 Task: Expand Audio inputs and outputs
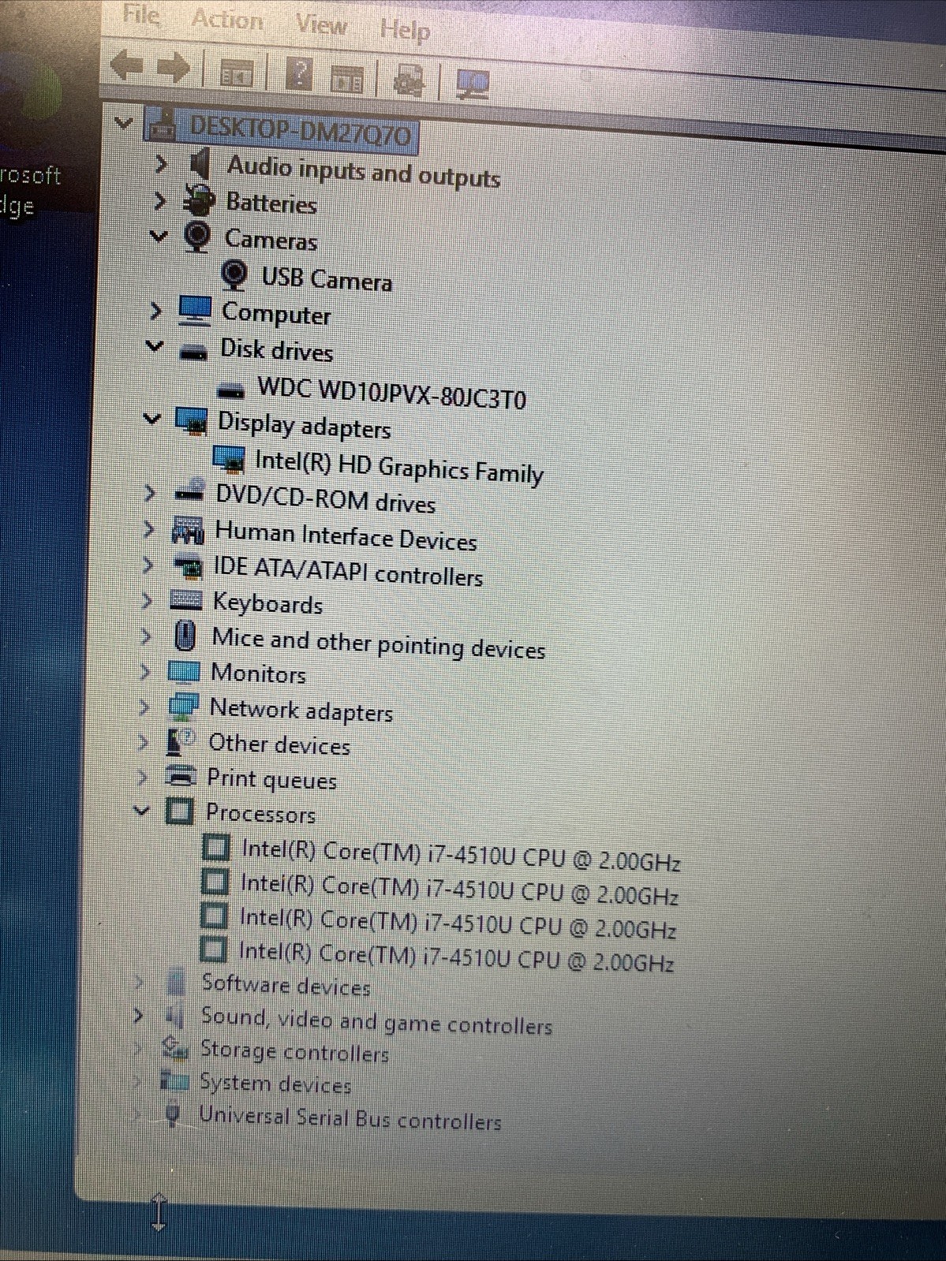coord(161,164)
